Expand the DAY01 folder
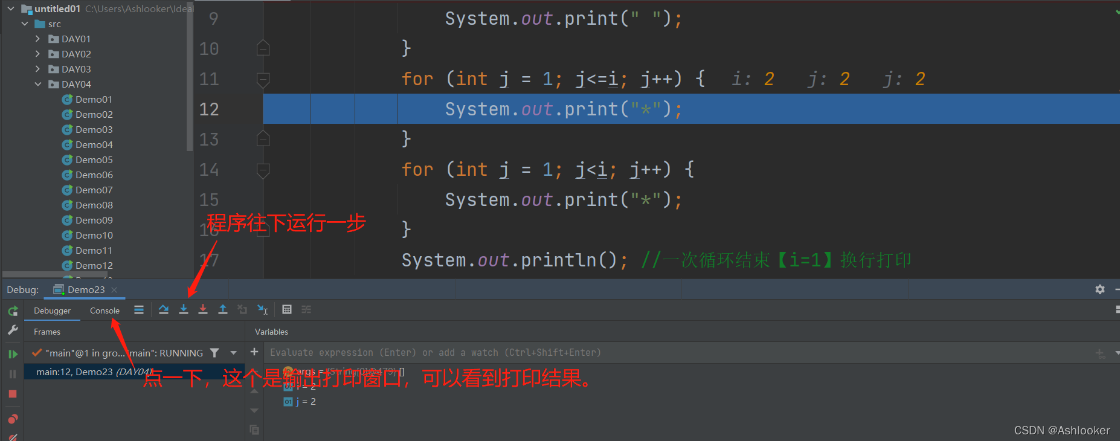Screen dimensions: 1120x441 coord(38,39)
